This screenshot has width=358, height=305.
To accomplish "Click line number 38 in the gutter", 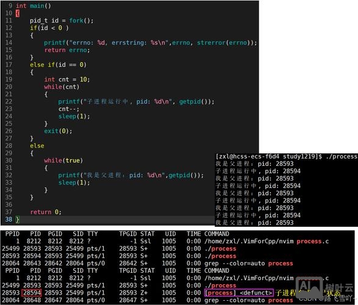I will click(9, 220).
